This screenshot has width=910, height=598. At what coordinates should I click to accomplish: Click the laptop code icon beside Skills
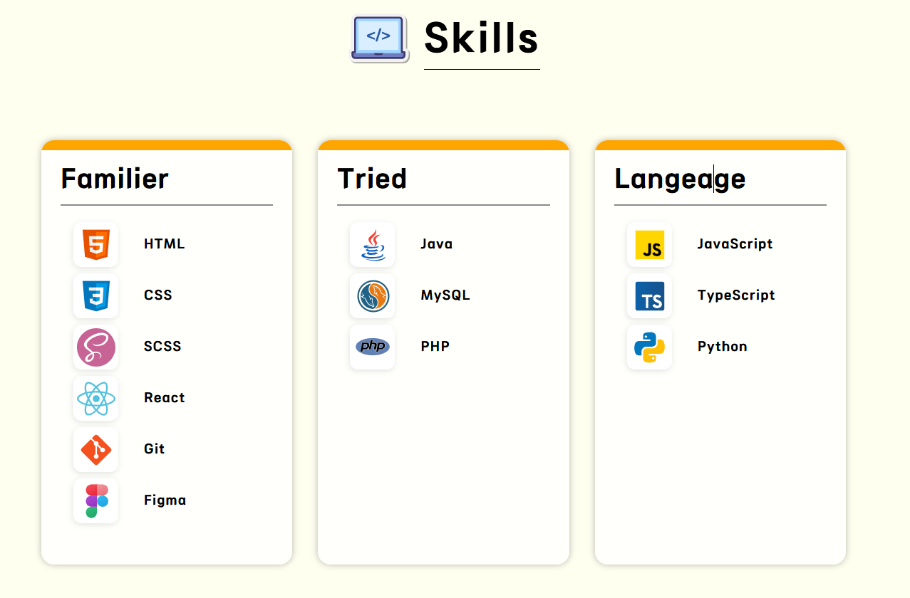point(379,38)
